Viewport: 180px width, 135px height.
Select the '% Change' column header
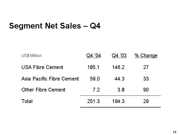coord(146,55)
